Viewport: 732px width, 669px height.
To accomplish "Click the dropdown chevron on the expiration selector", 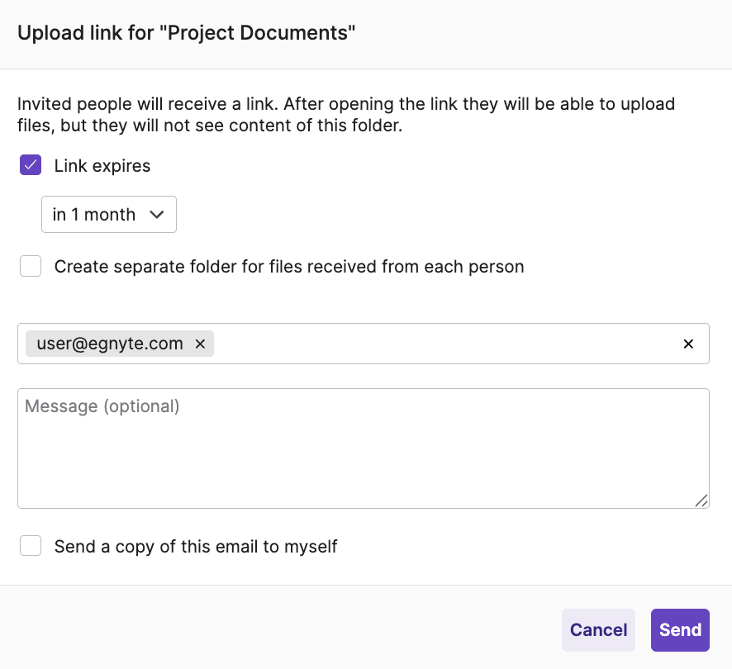I will (157, 214).
